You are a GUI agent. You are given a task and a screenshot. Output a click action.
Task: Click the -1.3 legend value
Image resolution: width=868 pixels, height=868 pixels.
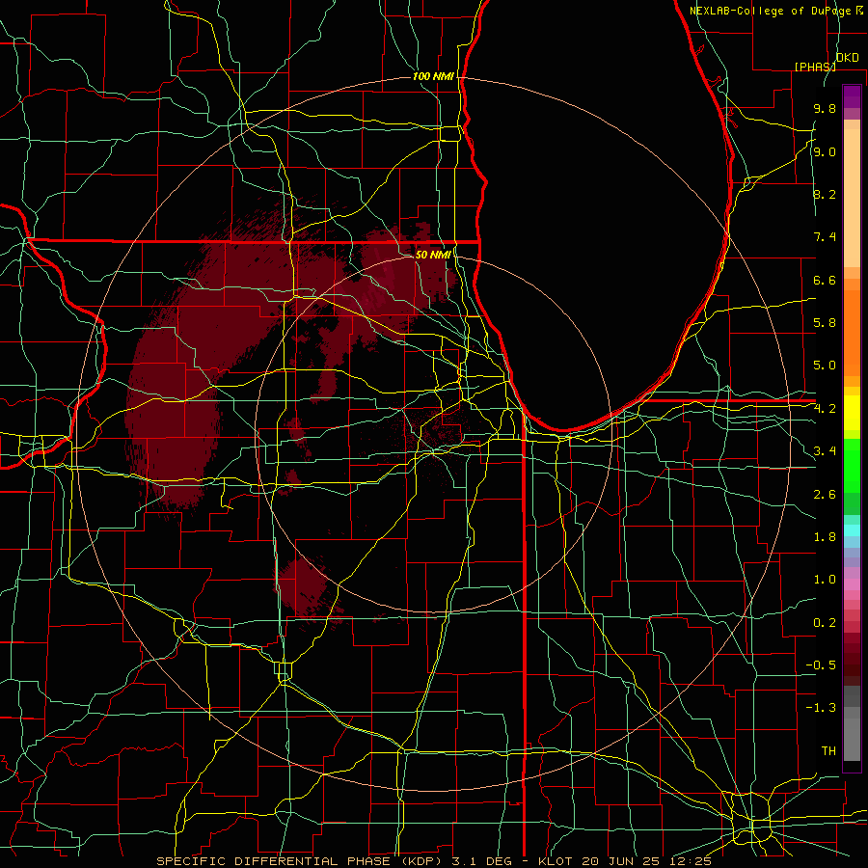tap(821, 708)
